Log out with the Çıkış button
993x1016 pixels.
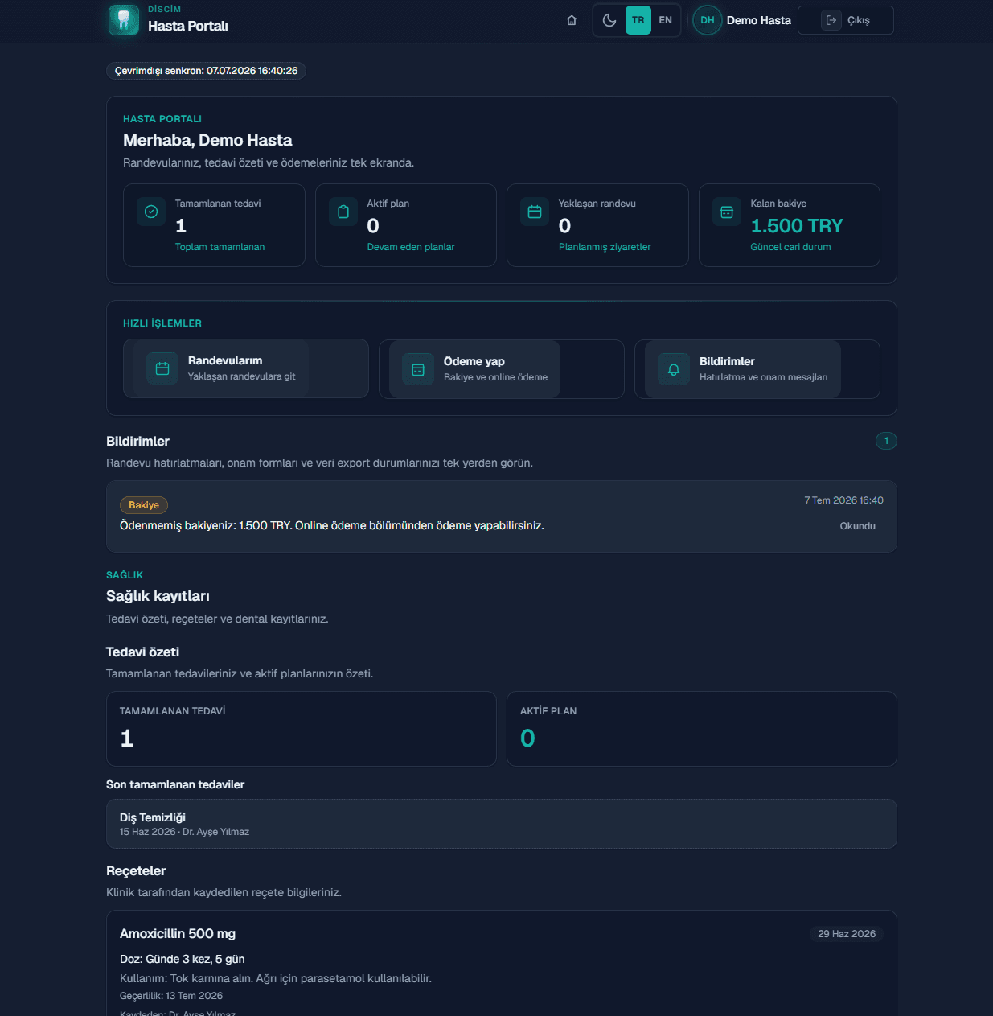tap(846, 20)
